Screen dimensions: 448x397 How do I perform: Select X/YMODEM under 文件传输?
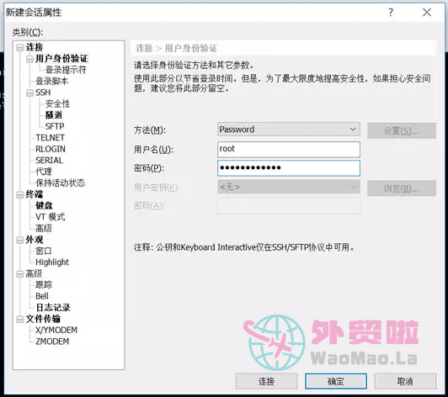click(x=56, y=331)
